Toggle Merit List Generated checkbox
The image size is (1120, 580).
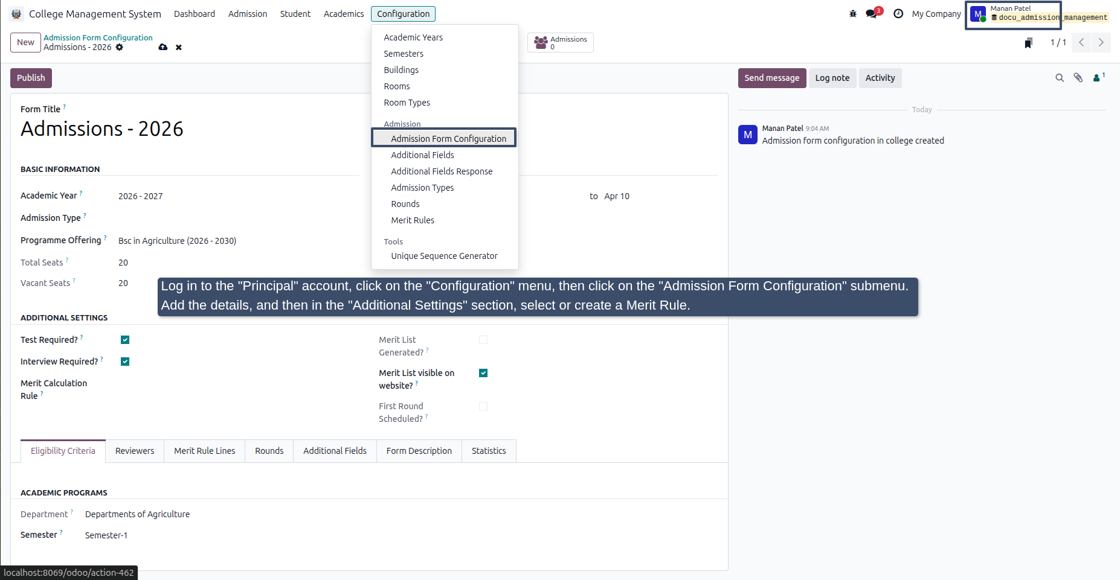pos(483,340)
